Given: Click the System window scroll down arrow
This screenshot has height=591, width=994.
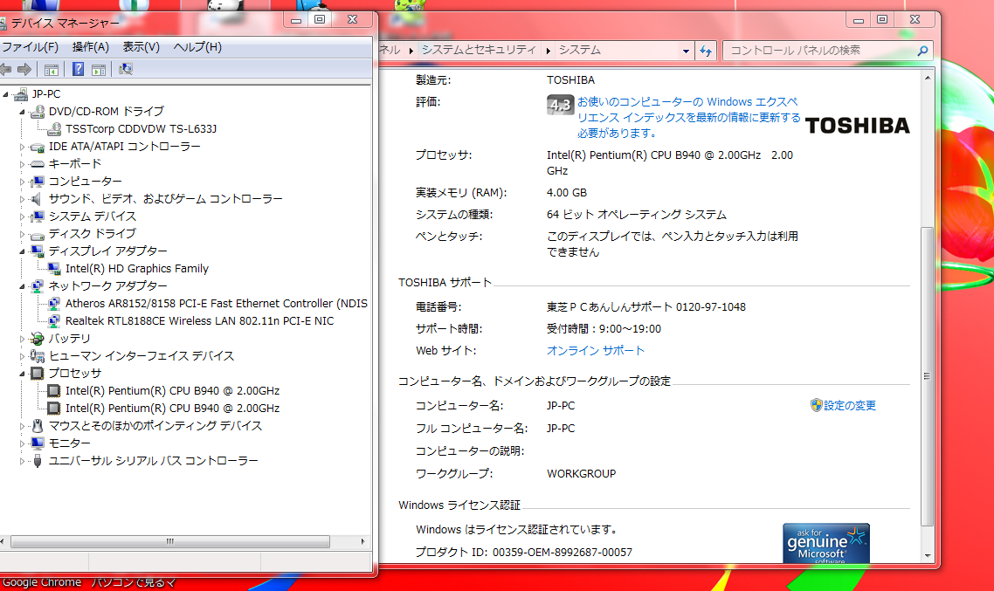Looking at the screenshot, I should (928, 555).
